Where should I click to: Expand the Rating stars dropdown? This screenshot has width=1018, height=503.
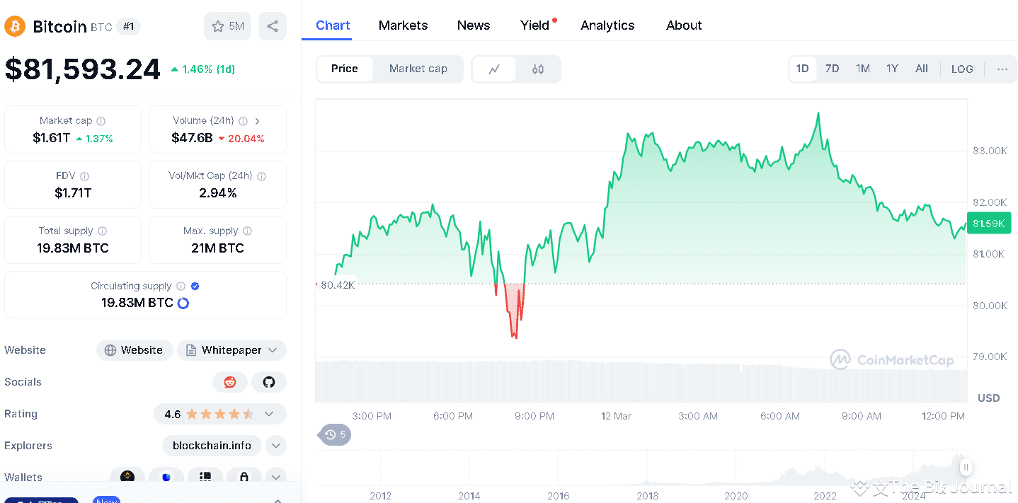(x=268, y=414)
